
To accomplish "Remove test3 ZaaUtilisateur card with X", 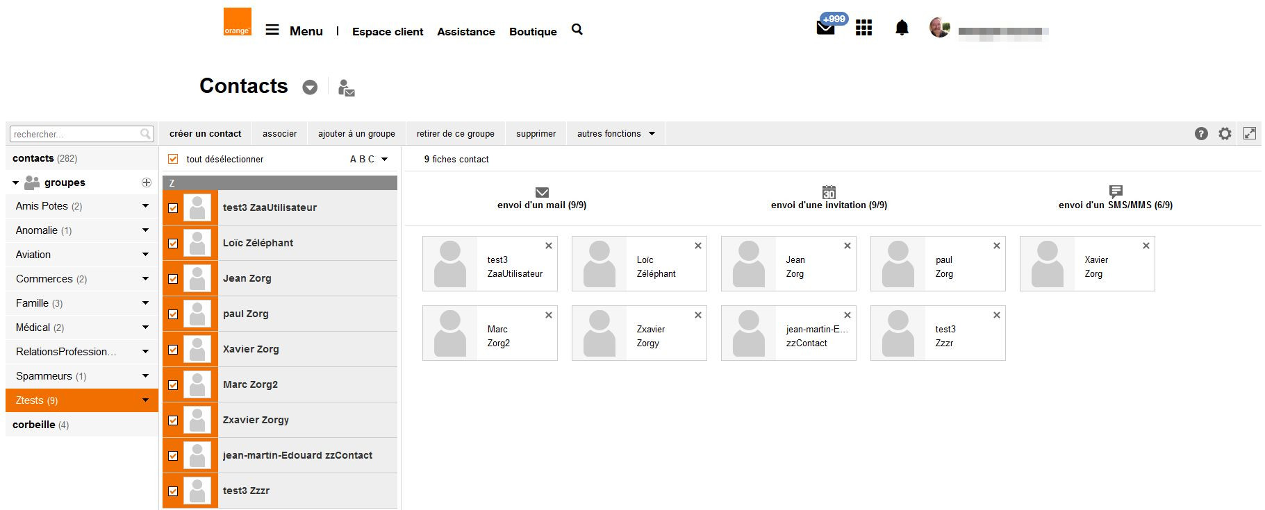I will click(549, 246).
